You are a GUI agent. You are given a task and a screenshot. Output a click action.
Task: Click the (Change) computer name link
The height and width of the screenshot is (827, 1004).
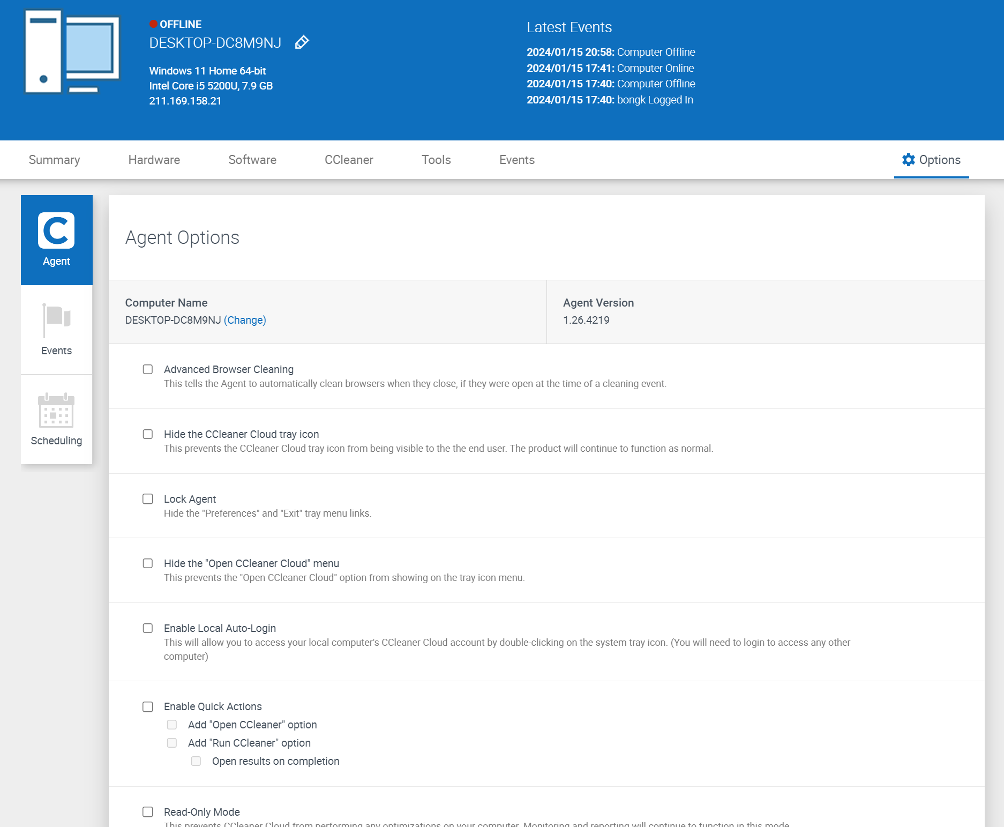[245, 320]
